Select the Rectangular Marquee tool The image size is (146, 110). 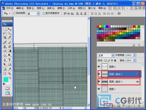[x=5, y=29]
